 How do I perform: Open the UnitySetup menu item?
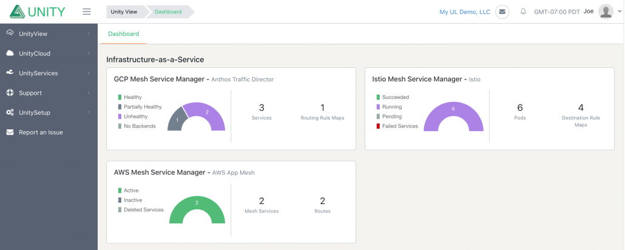[x=49, y=112]
